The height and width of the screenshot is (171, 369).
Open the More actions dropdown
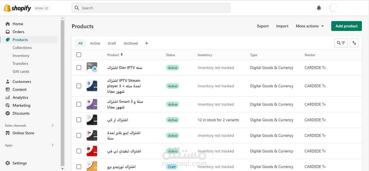click(x=309, y=26)
